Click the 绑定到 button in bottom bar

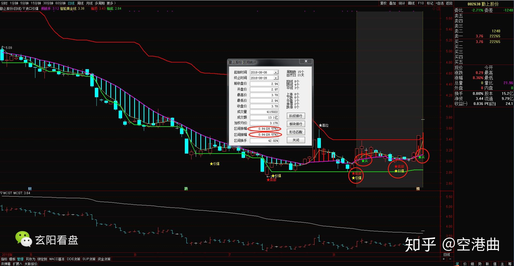click(42, 259)
